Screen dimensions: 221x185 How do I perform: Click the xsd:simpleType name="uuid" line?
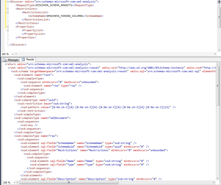tap(36, 100)
